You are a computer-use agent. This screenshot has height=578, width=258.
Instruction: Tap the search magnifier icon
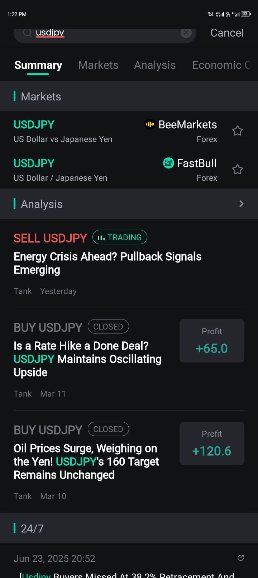(x=27, y=33)
